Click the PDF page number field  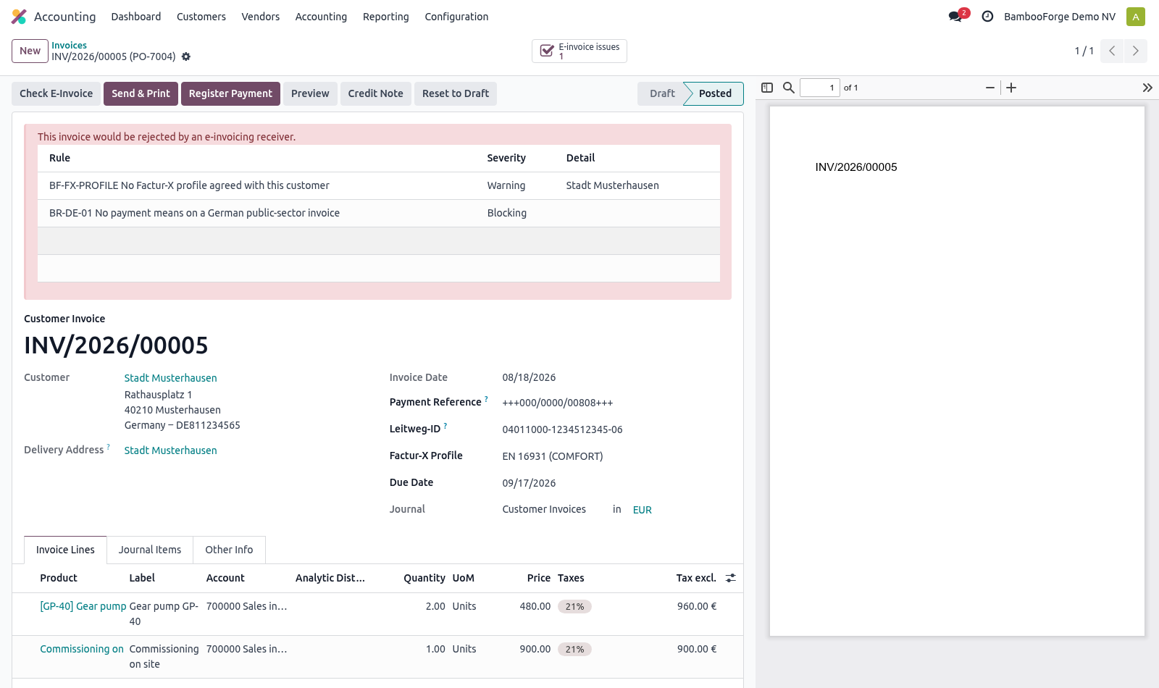(x=819, y=88)
